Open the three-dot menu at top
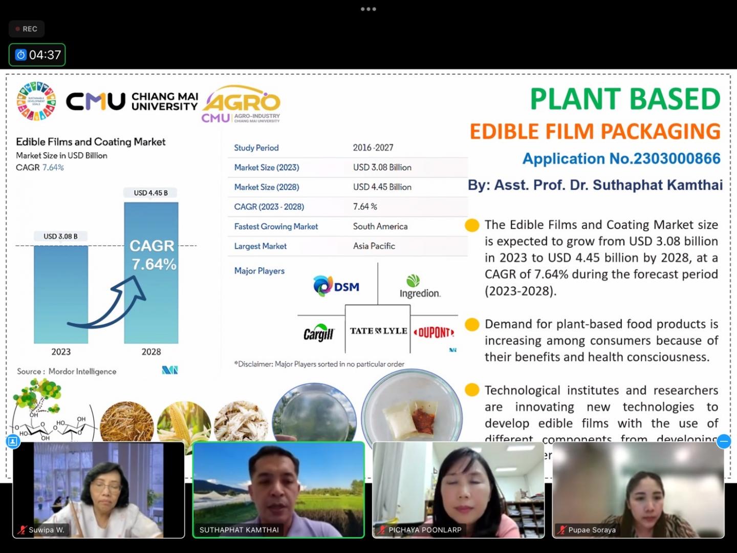The image size is (737, 553). tap(368, 9)
